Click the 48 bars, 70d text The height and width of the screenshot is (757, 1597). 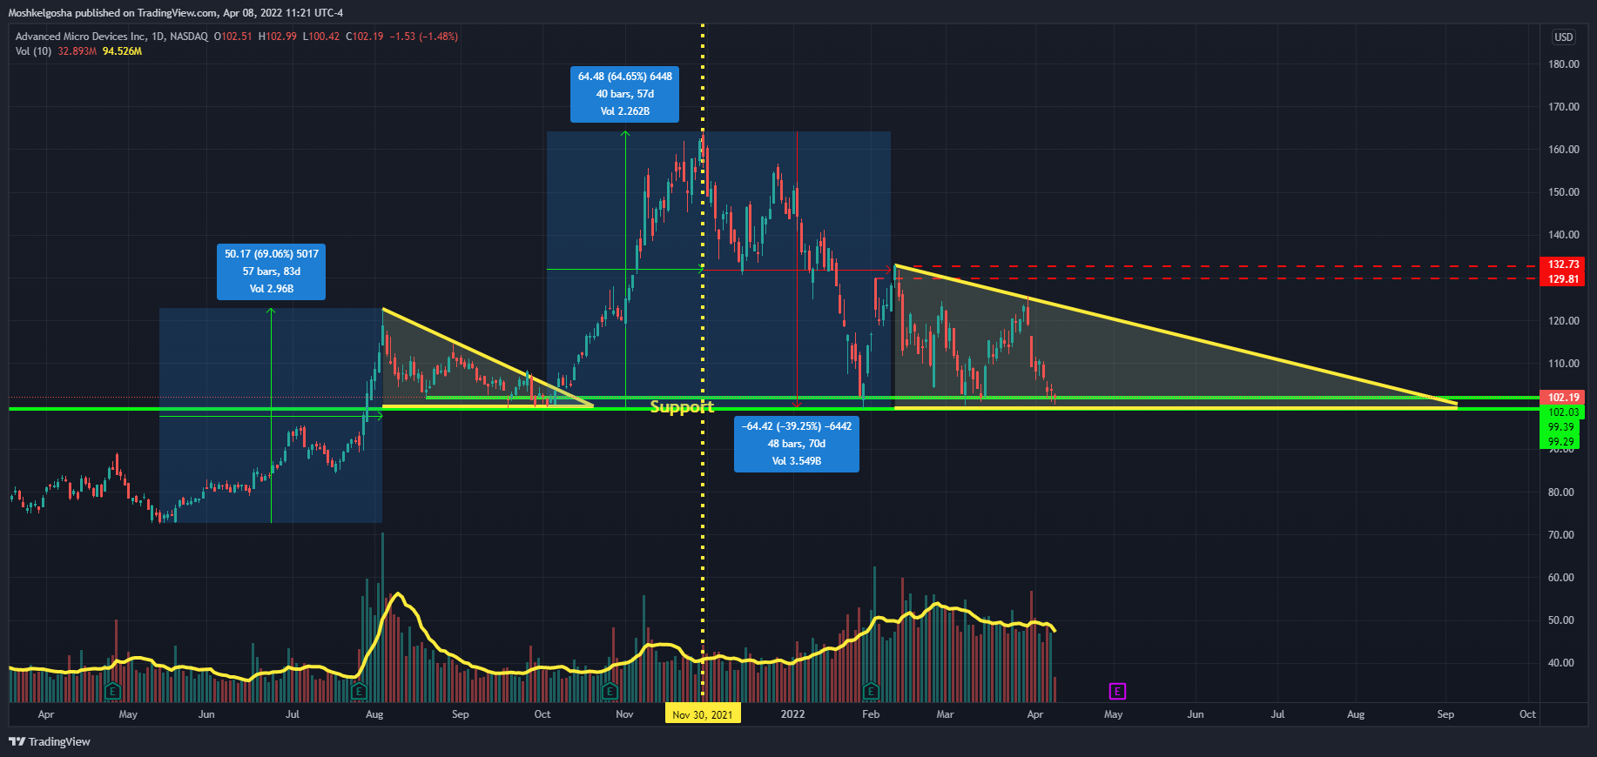(x=797, y=444)
